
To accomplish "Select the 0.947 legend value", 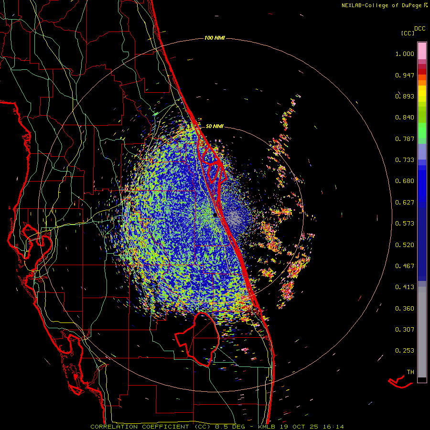I will 405,75.
